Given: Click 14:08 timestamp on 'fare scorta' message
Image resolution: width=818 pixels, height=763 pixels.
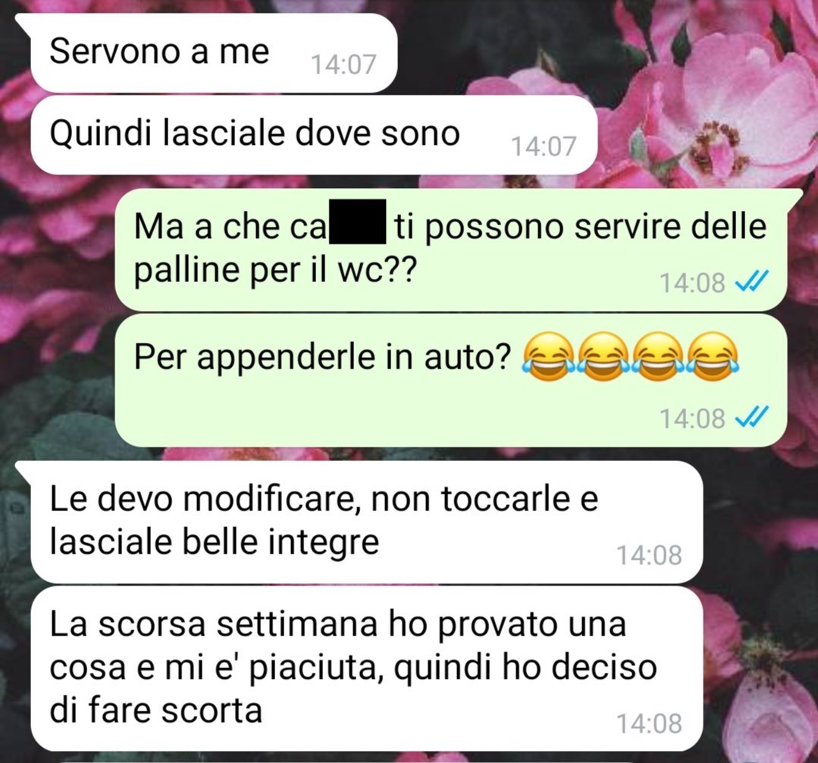Looking at the screenshot, I should point(650,724).
